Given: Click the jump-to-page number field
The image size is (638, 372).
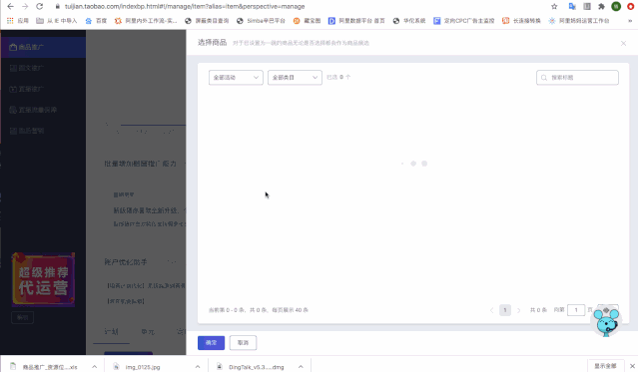Looking at the screenshot, I should pyautogui.click(x=576, y=310).
